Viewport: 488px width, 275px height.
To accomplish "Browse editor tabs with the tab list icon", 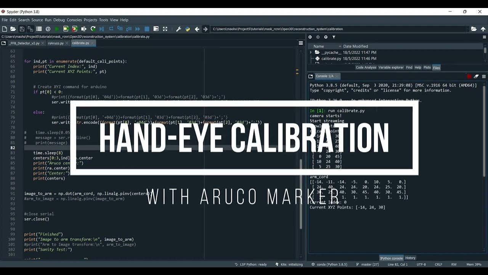I will [x=4, y=43].
